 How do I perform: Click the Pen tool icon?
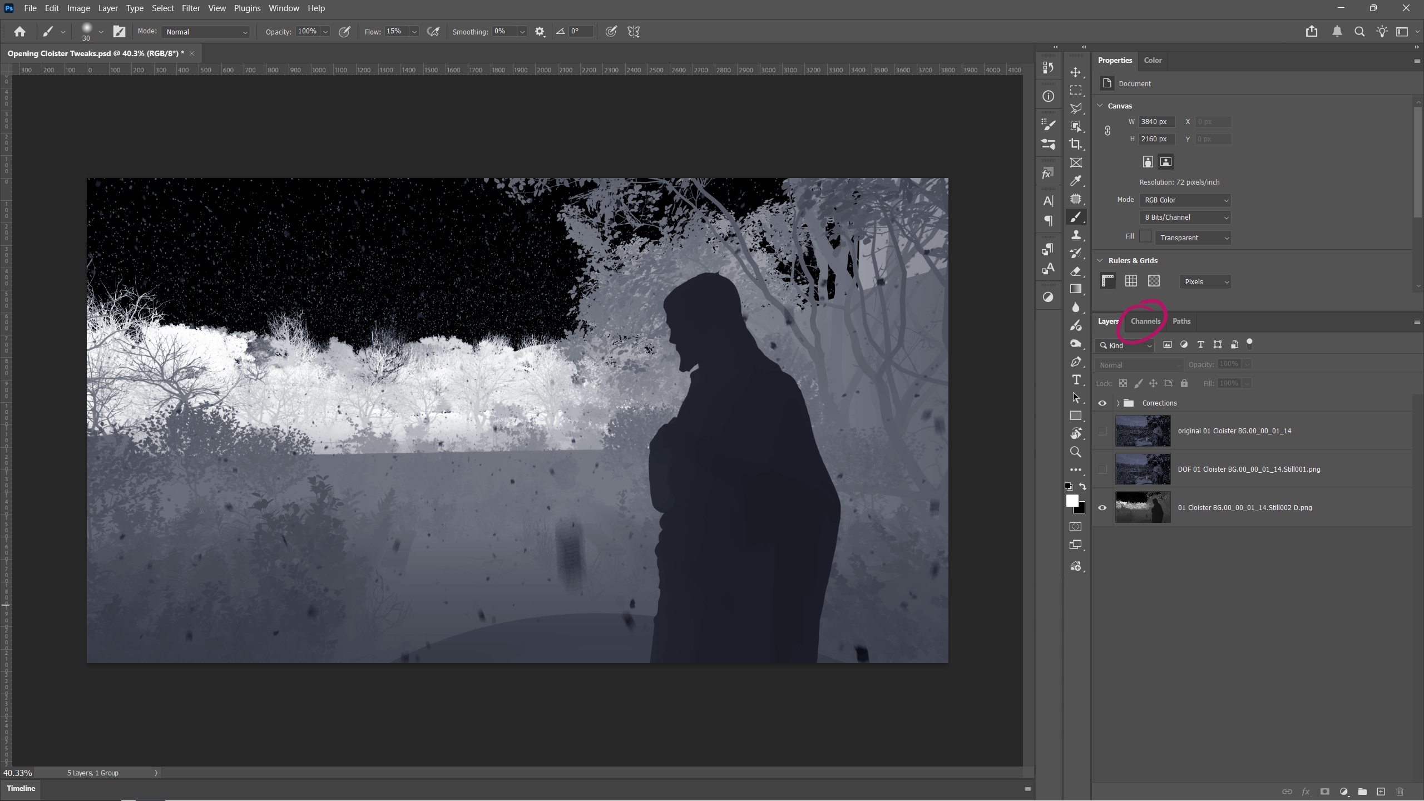pyautogui.click(x=1076, y=362)
